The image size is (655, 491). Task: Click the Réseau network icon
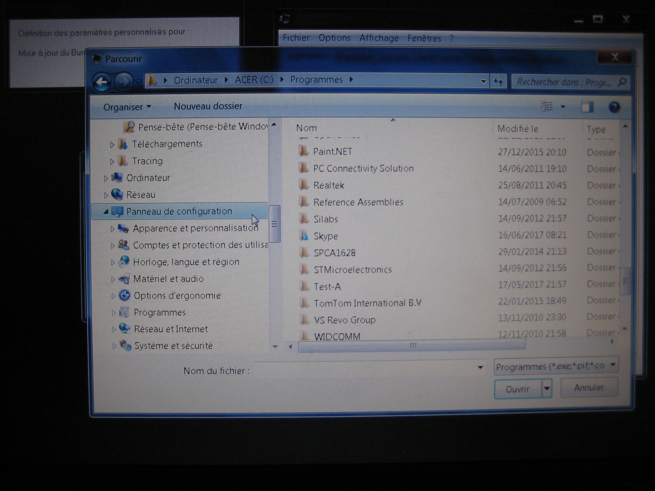click(117, 194)
